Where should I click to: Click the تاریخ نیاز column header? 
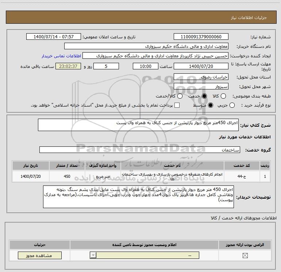tap(31, 165)
